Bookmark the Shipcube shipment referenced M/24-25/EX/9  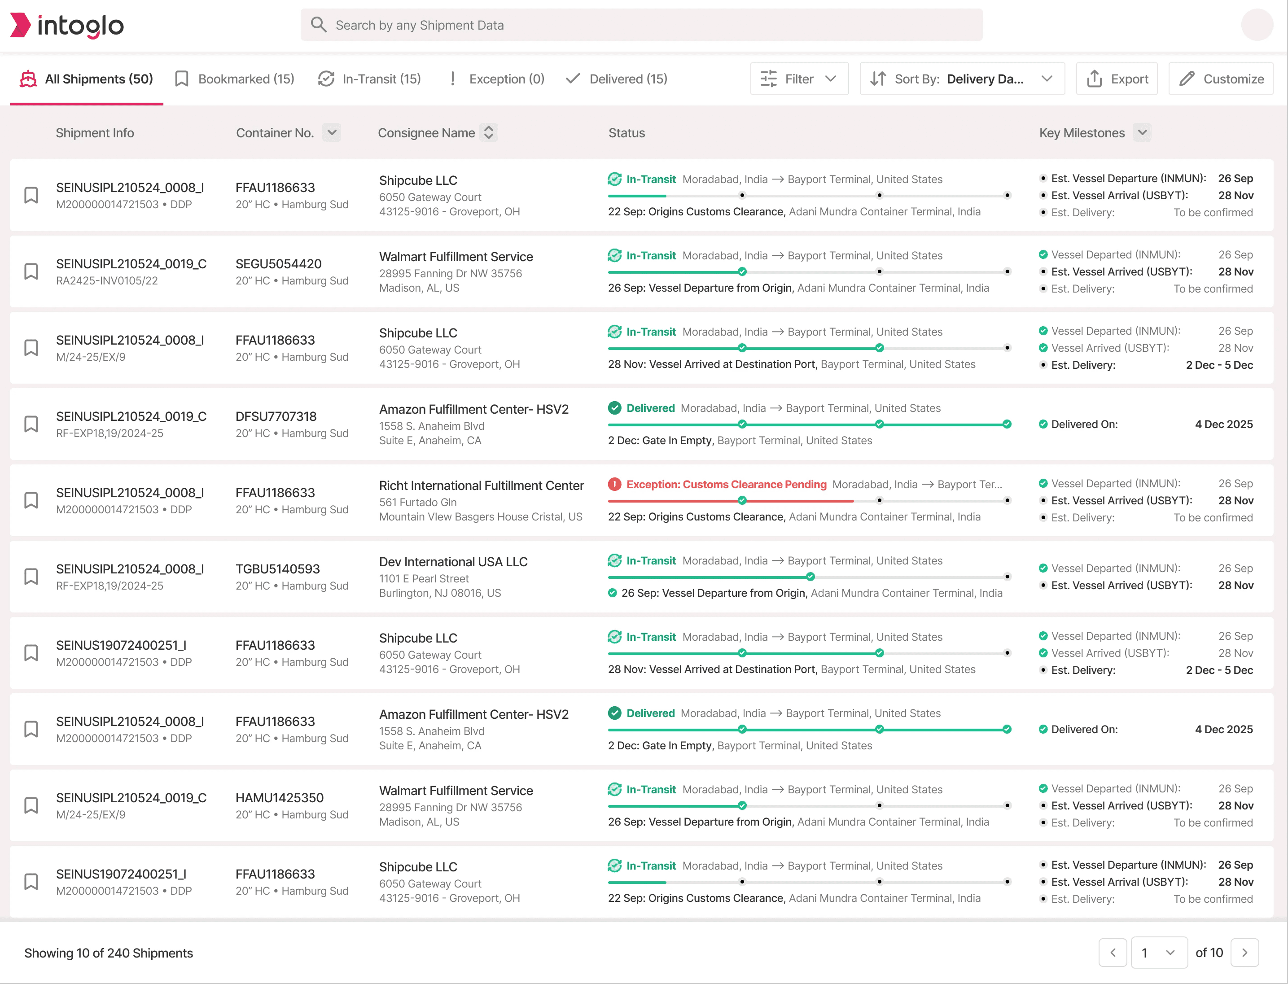coord(31,347)
